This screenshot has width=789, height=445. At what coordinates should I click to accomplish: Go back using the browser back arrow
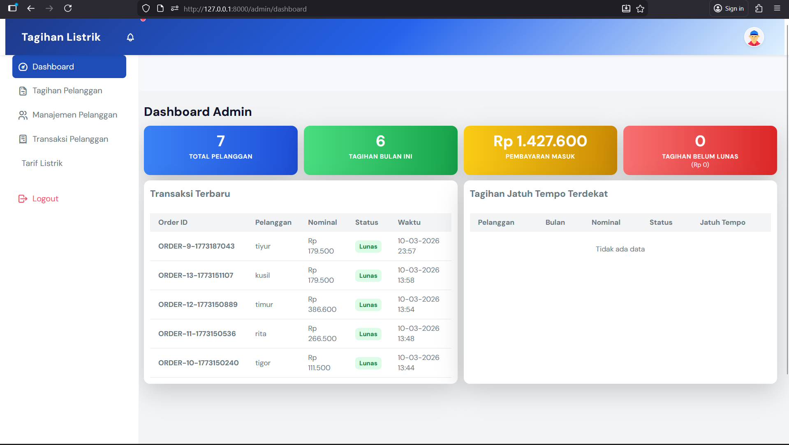pos(31,8)
